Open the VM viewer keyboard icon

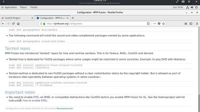tap(183, 2)
